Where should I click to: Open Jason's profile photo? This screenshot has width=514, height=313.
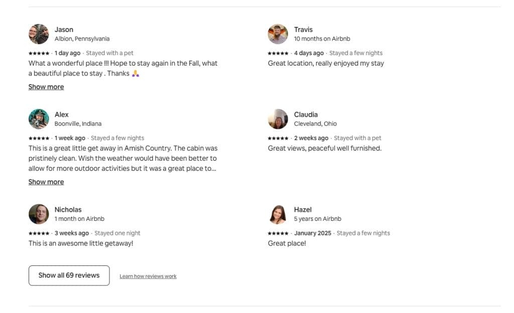[39, 34]
